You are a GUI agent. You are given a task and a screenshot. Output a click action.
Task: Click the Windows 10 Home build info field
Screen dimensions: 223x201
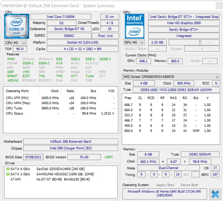(x=165, y=194)
